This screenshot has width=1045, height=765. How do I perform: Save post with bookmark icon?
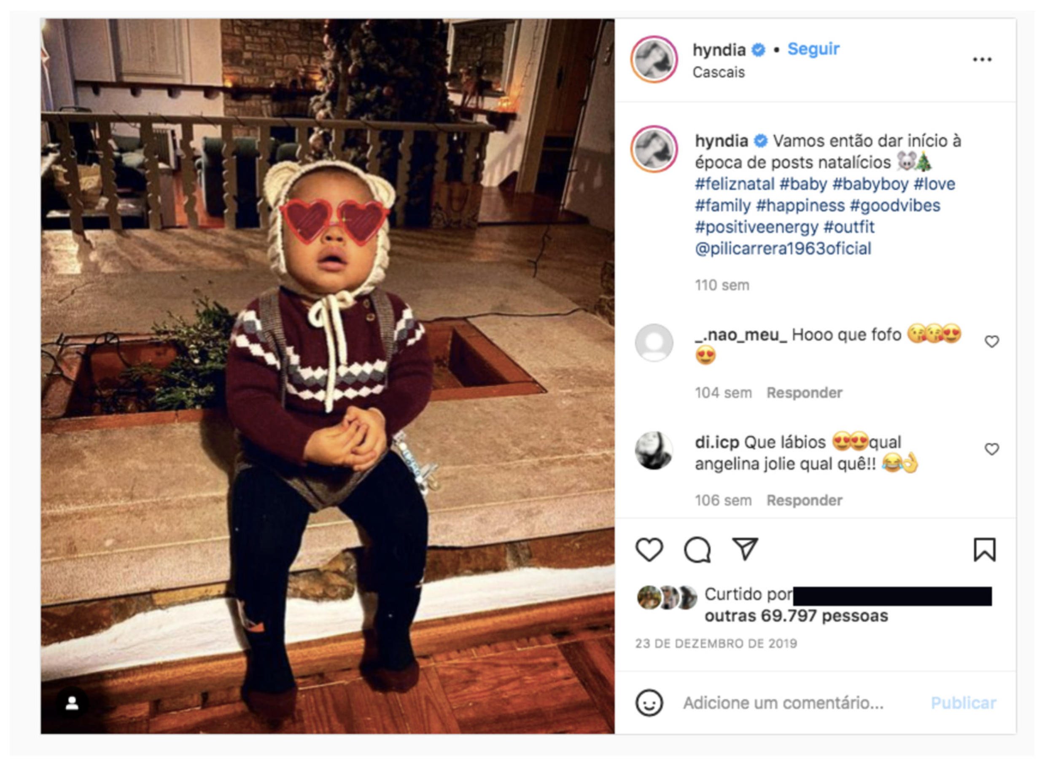984,550
